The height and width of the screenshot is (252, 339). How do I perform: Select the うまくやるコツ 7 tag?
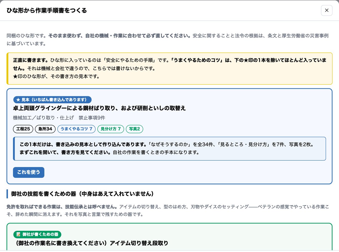(77, 129)
